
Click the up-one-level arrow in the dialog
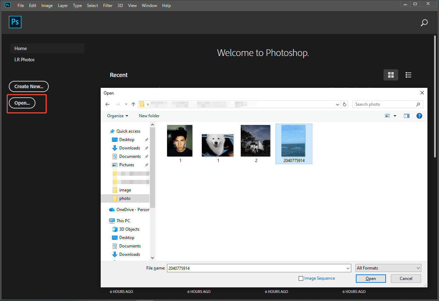click(133, 104)
